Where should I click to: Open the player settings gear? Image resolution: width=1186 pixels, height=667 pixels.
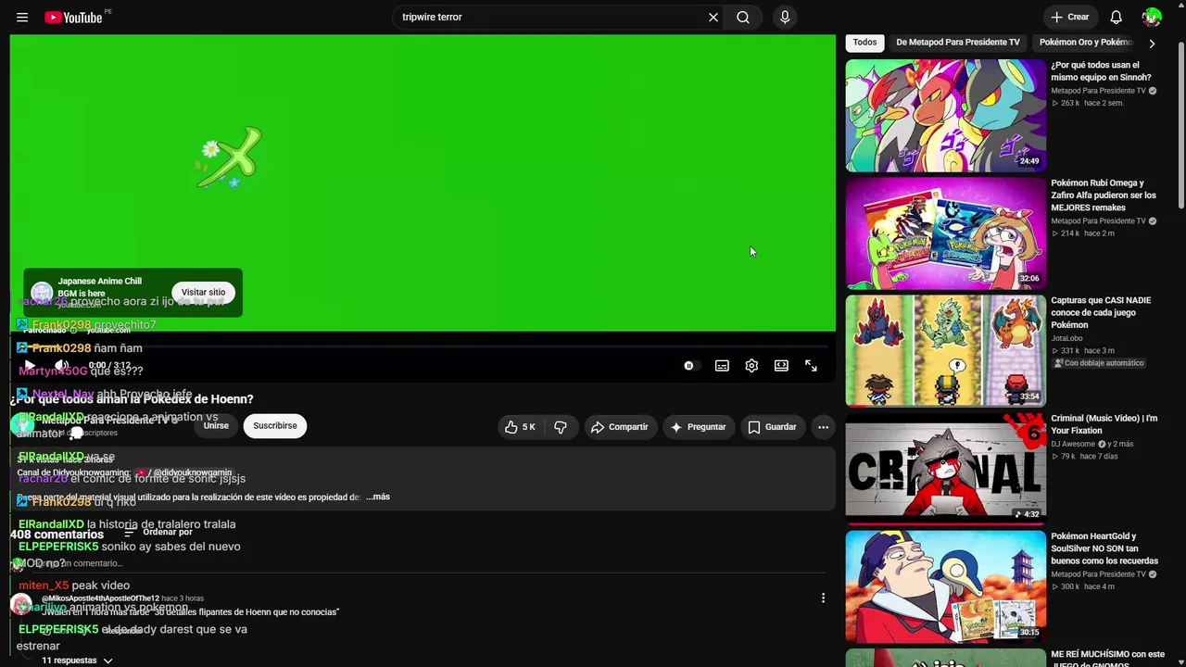(751, 366)
